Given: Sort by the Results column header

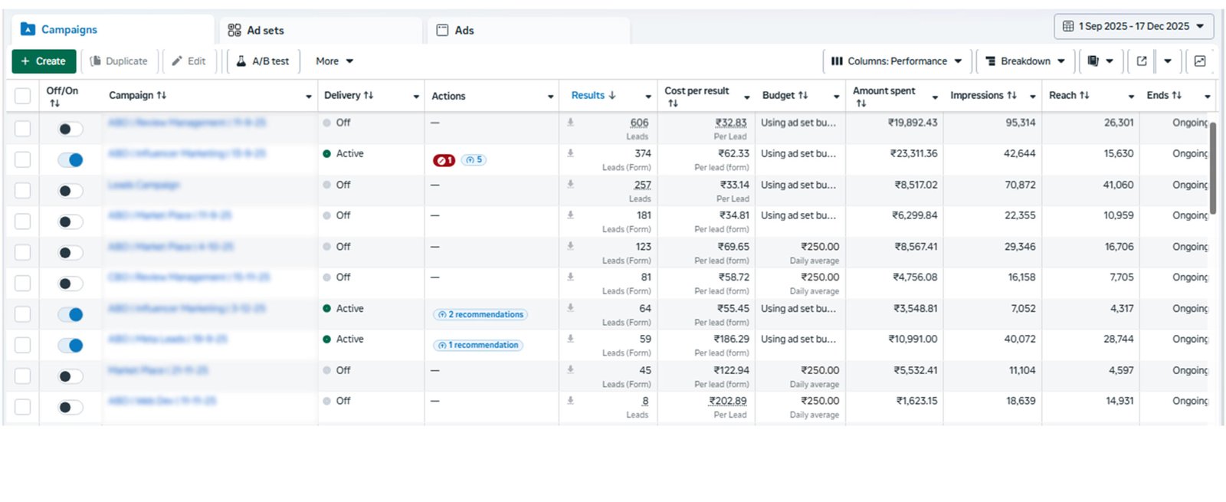Looking at the screenshot, I should click(x=588, y=96).
